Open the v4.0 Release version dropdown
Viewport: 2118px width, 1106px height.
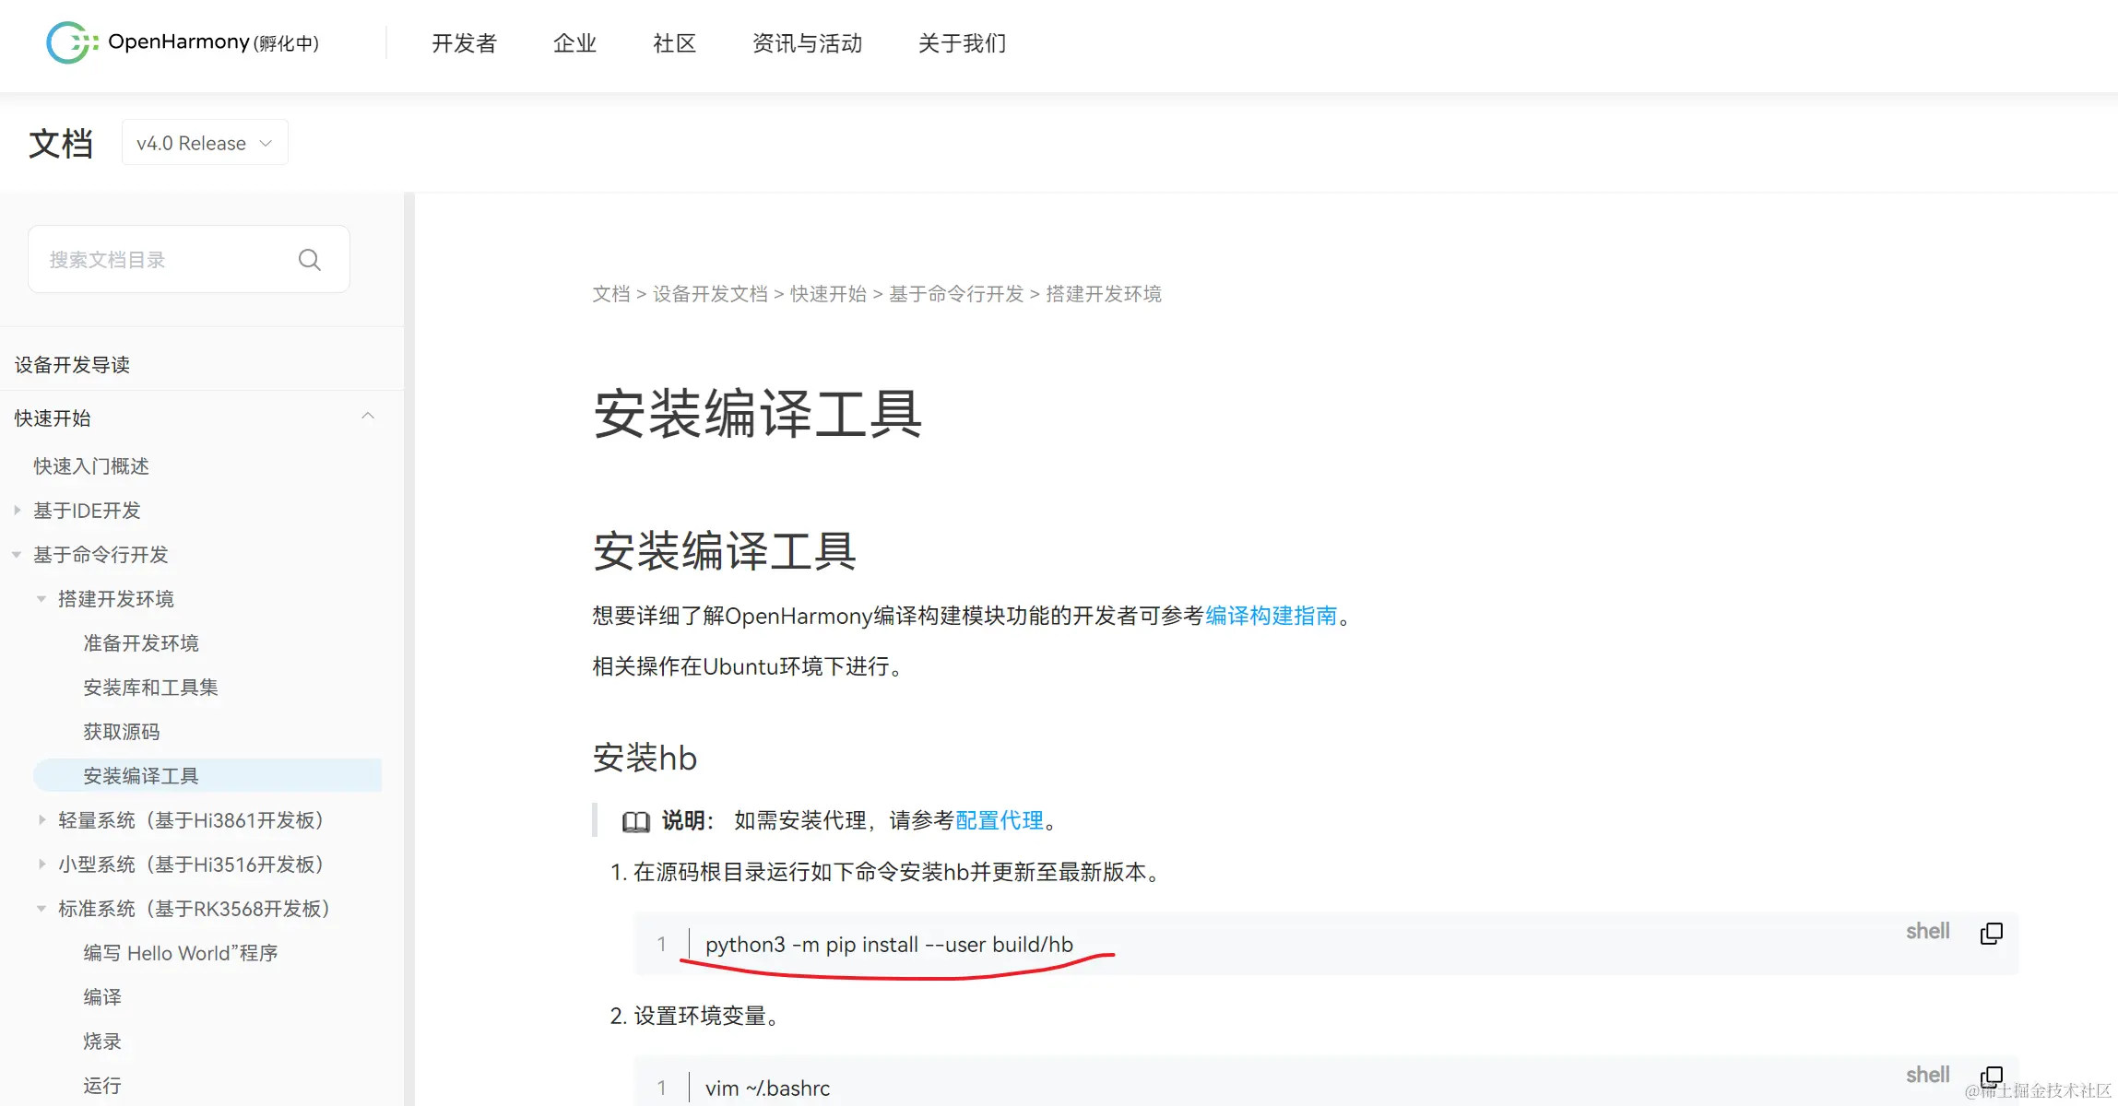coord(205,143)
